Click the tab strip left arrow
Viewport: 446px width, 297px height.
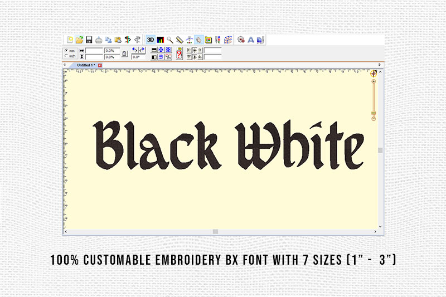point(65,65)
